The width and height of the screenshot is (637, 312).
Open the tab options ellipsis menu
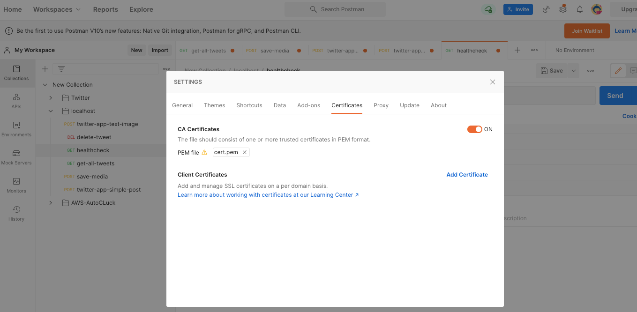tap(534, 50)
